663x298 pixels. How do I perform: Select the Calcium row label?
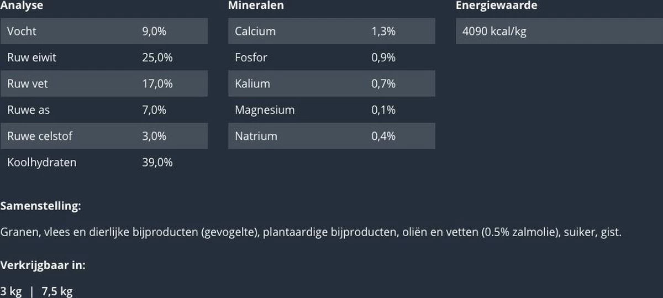(x=255, y=31)
